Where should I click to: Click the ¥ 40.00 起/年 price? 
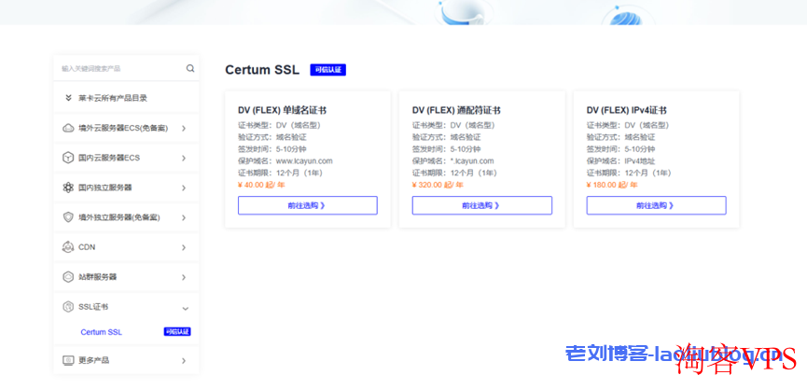260,186
